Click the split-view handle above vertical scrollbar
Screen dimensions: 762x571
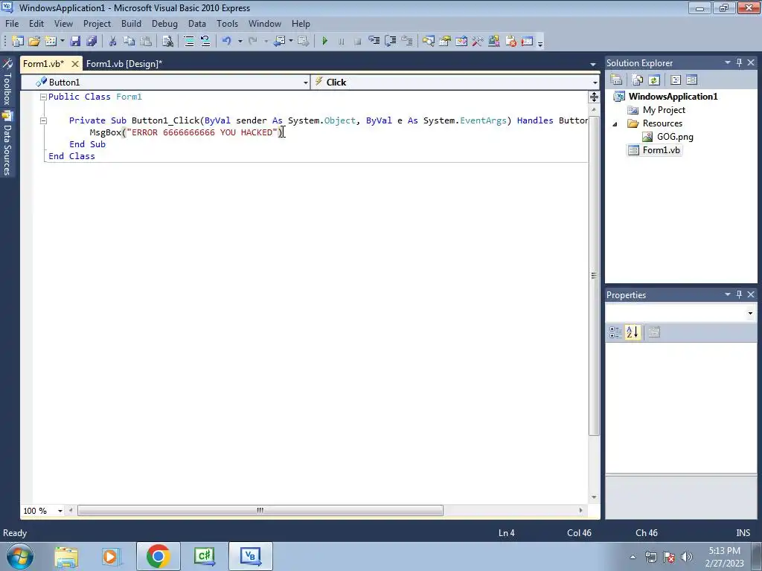pos(594,97)
